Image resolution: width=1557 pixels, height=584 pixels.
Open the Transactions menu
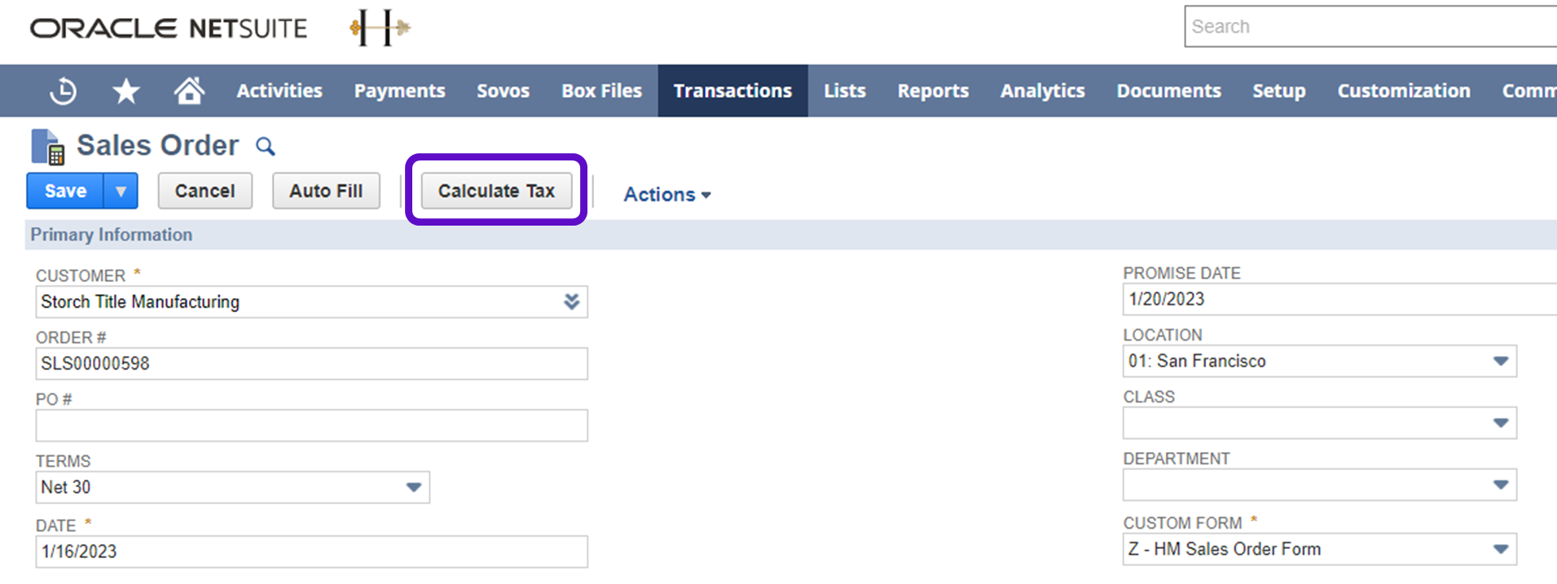(x=732, y=91)
